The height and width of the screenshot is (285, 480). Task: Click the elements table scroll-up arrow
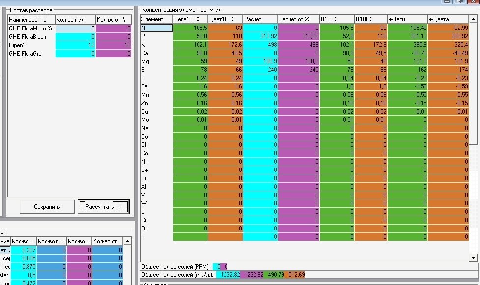point(473,19)
